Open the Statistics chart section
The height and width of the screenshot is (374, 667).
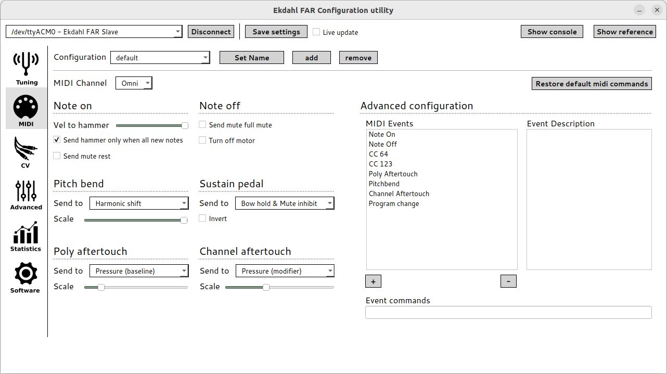pos(26,234)
